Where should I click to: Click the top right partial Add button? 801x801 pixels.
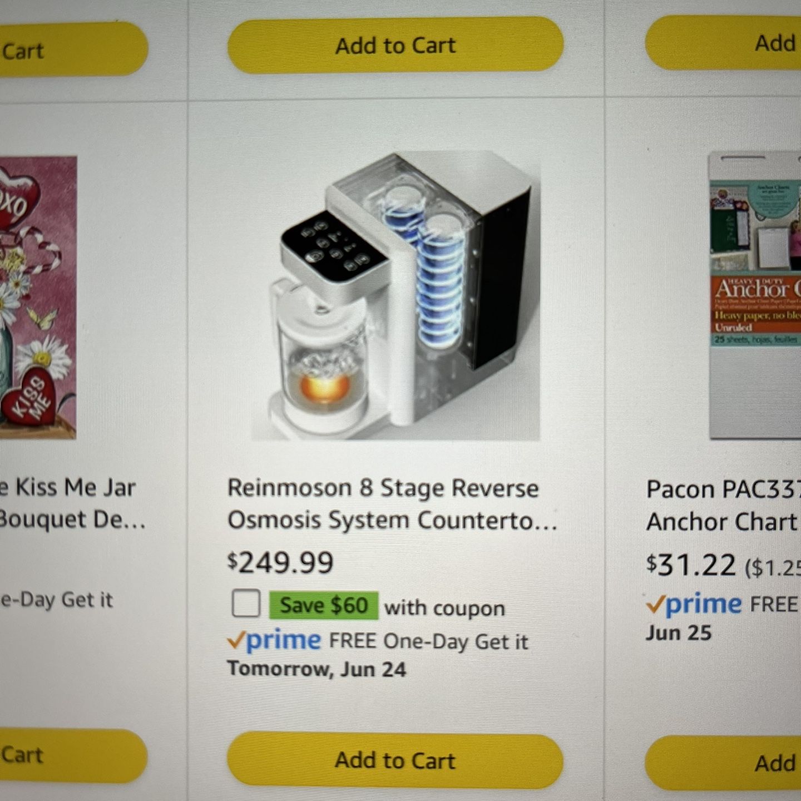coord(723,43)
